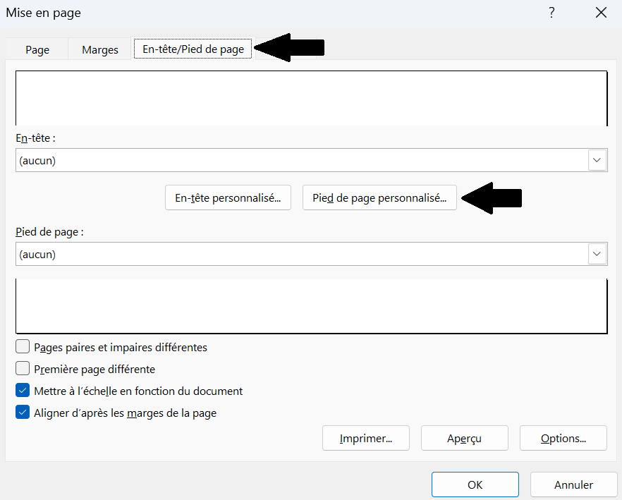Expand the En-tête dropdown arrow
The image size is (622, 500).
(x=597, y=160)
